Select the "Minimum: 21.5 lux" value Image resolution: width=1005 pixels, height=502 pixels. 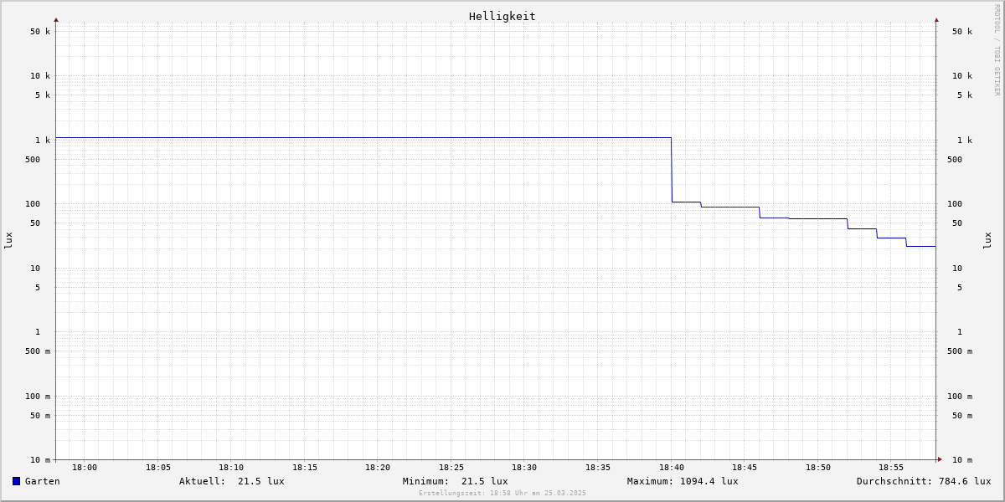point(456,481)
